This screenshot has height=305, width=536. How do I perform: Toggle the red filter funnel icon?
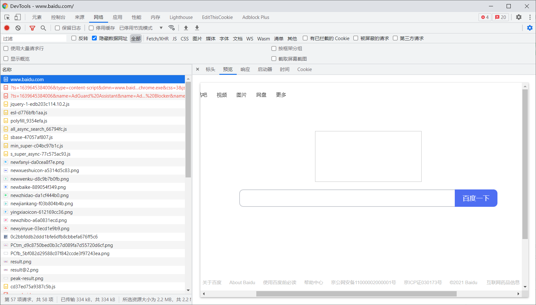(32, 28)
